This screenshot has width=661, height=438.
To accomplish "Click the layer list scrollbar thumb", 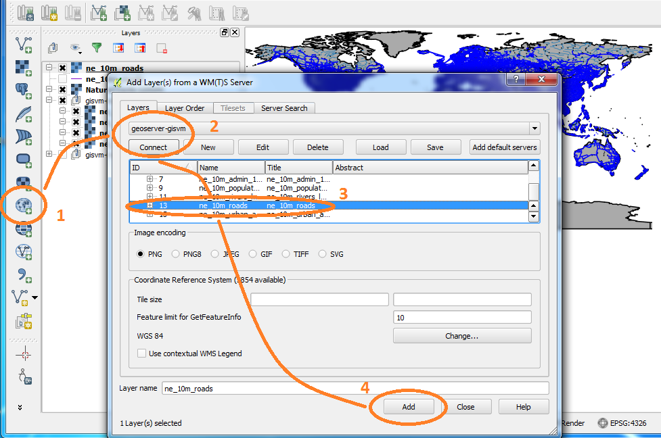I will [x=534, y=192].
